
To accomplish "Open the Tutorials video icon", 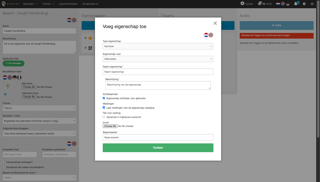I will tap(242, 4).
